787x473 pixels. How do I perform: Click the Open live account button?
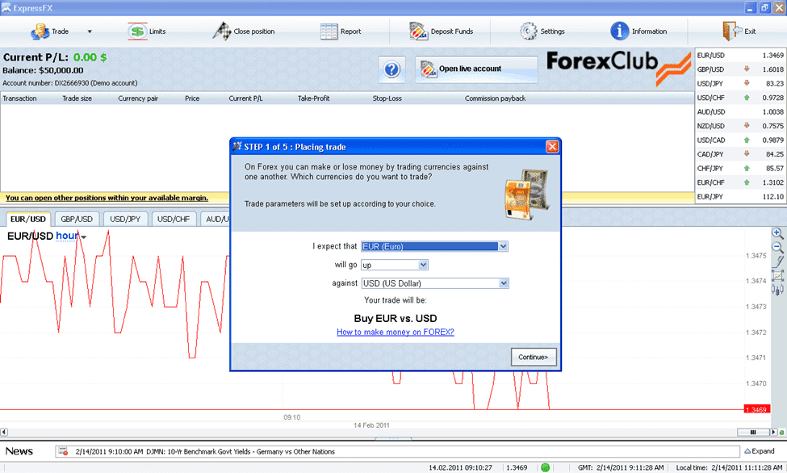tap(475, 69)
